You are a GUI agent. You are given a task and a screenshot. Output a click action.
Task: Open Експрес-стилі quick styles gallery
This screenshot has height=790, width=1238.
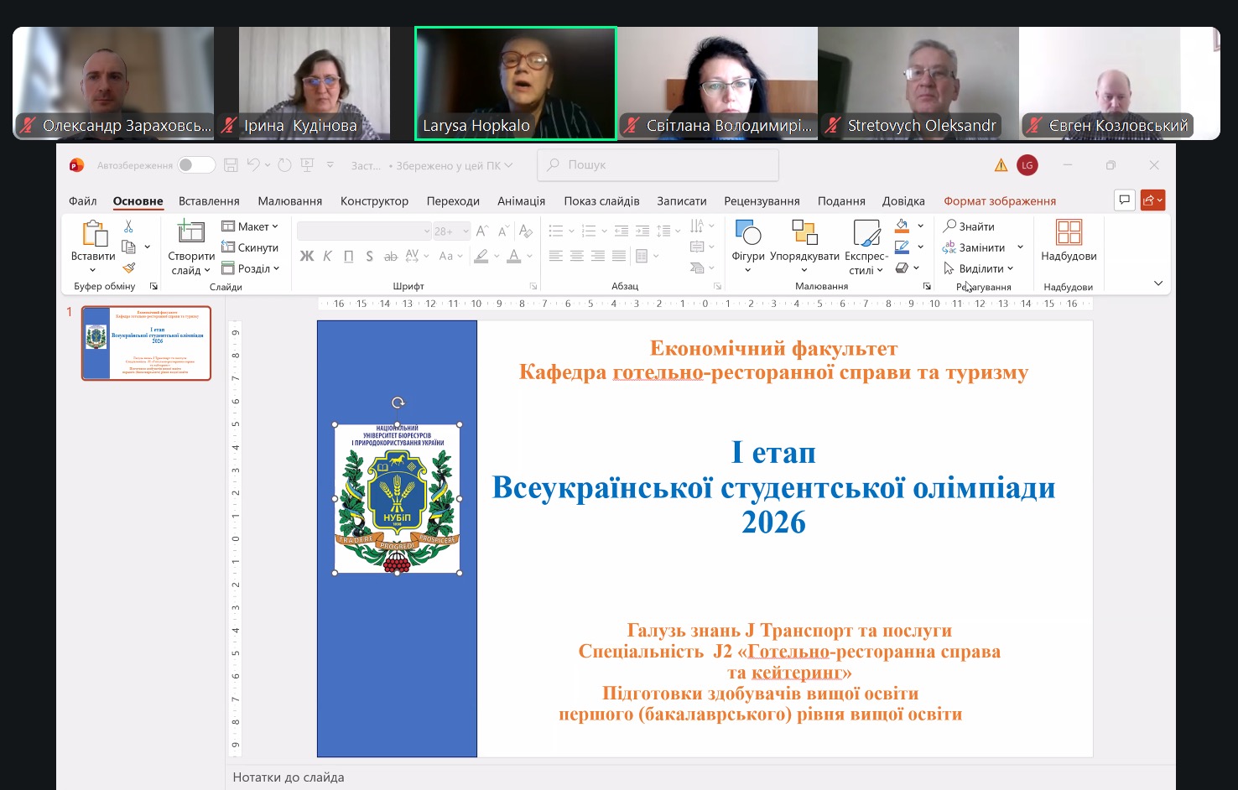pyautogui.click(x=866, y=246)
